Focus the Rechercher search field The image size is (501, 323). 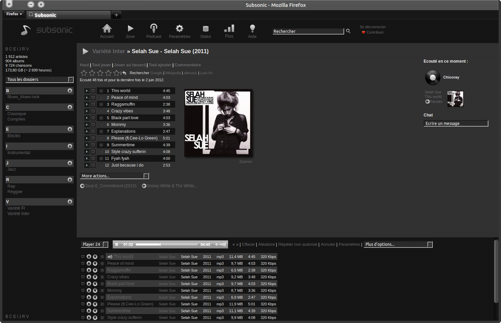(308, 31)
